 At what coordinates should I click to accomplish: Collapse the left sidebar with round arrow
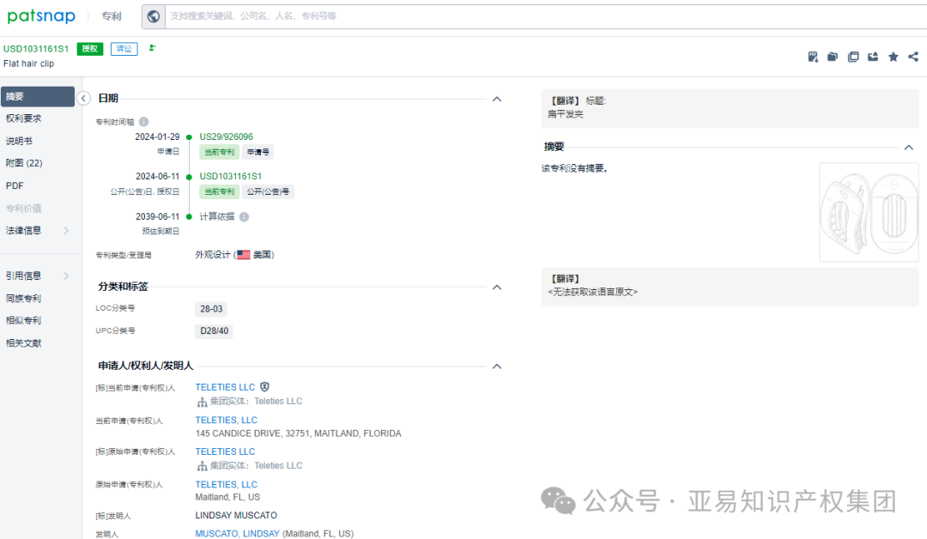pos(83,98)
